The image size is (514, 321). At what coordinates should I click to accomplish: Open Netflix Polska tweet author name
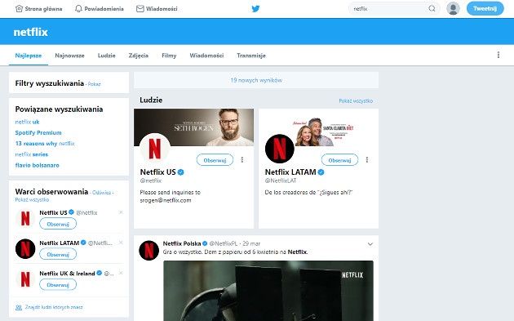(182, 243)
